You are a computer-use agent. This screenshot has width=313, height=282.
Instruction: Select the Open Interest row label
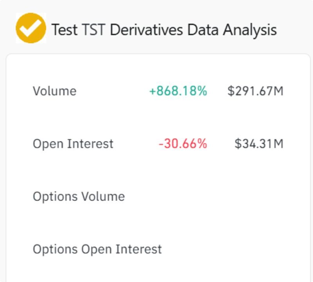(x=73, y=144)
